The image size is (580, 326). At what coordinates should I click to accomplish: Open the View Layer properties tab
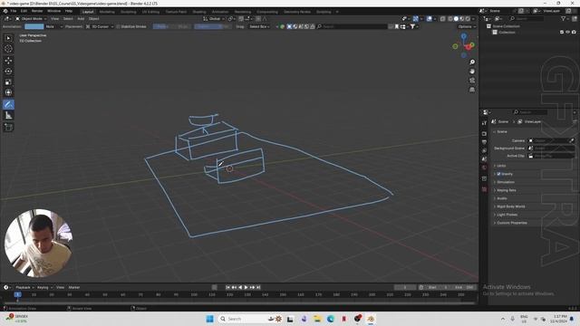click(484, 150)
